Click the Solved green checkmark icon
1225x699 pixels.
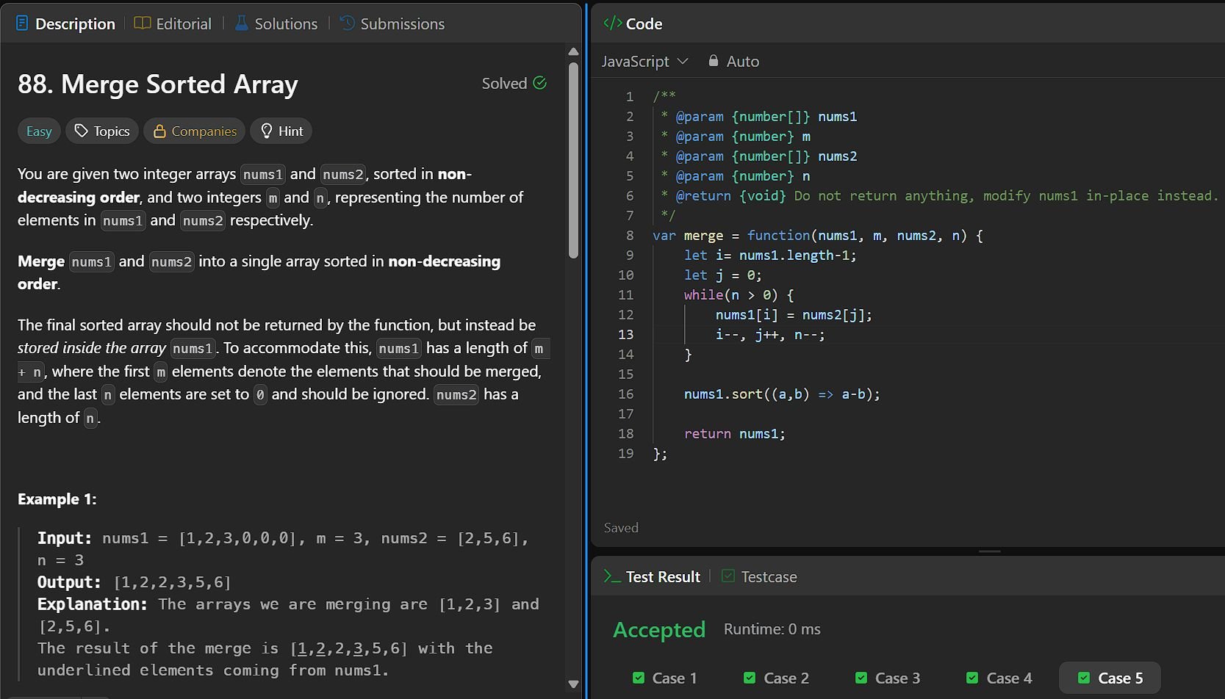(540, 83)
